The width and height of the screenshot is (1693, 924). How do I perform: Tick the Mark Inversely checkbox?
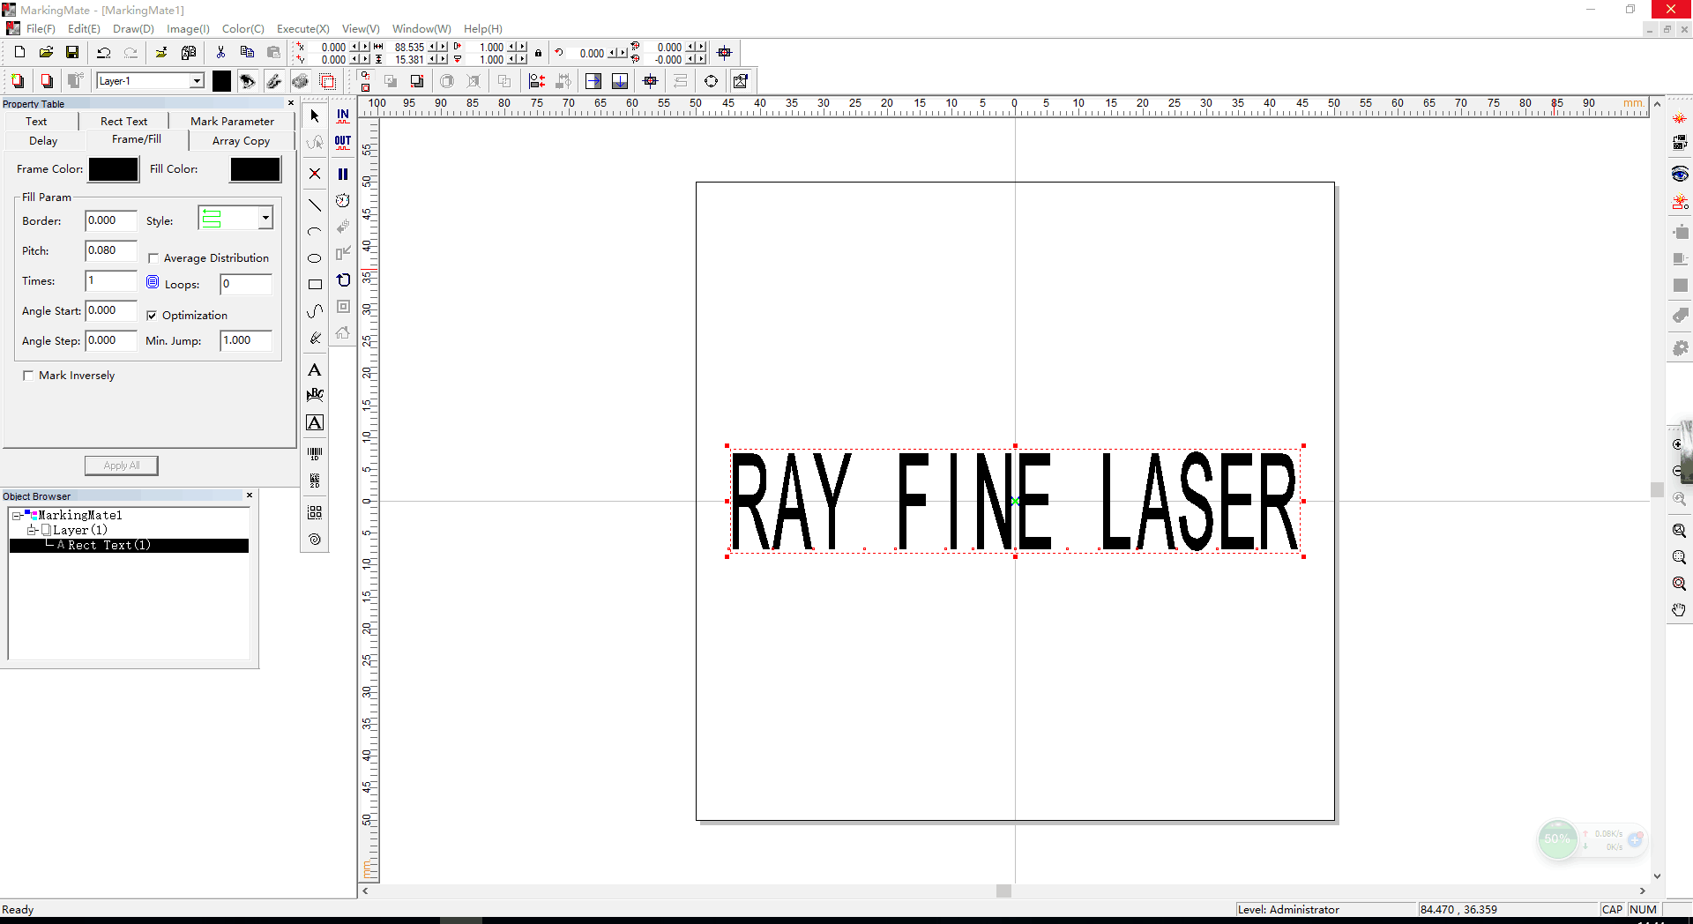(28, 376)
